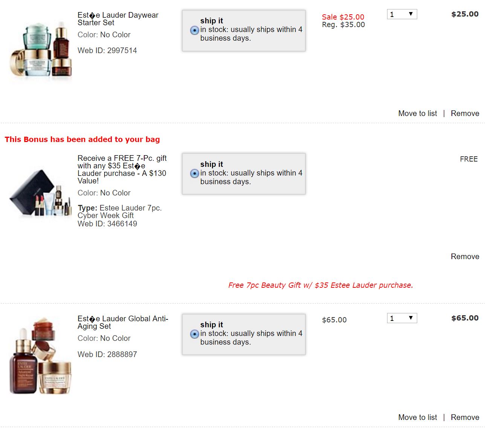Viewport: 485px width, 432px height.
Task: Remove the free 7-Pc. gift from bag
Action: coord(465,256)
